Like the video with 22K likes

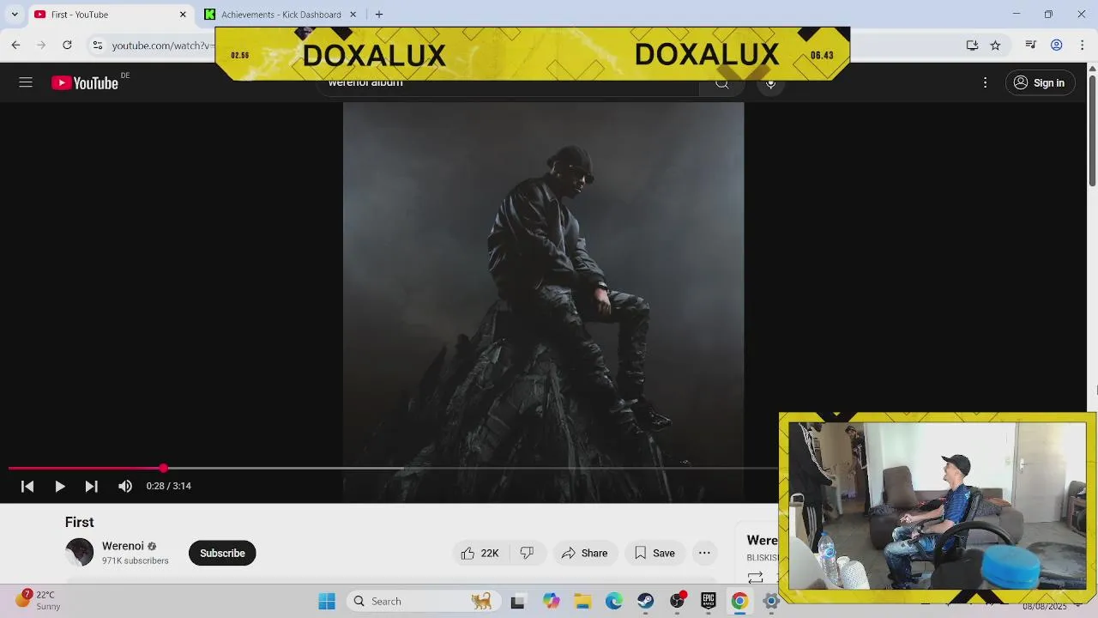tap(480, 554)
